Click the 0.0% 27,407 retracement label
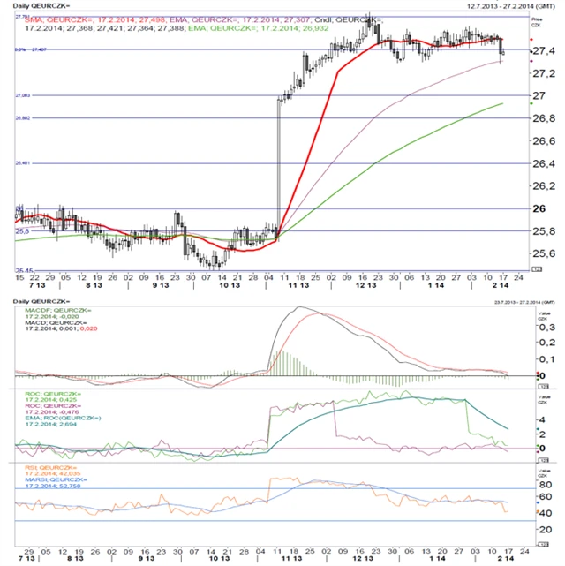This screenshot has width=565, height=566. coord(31,49)
